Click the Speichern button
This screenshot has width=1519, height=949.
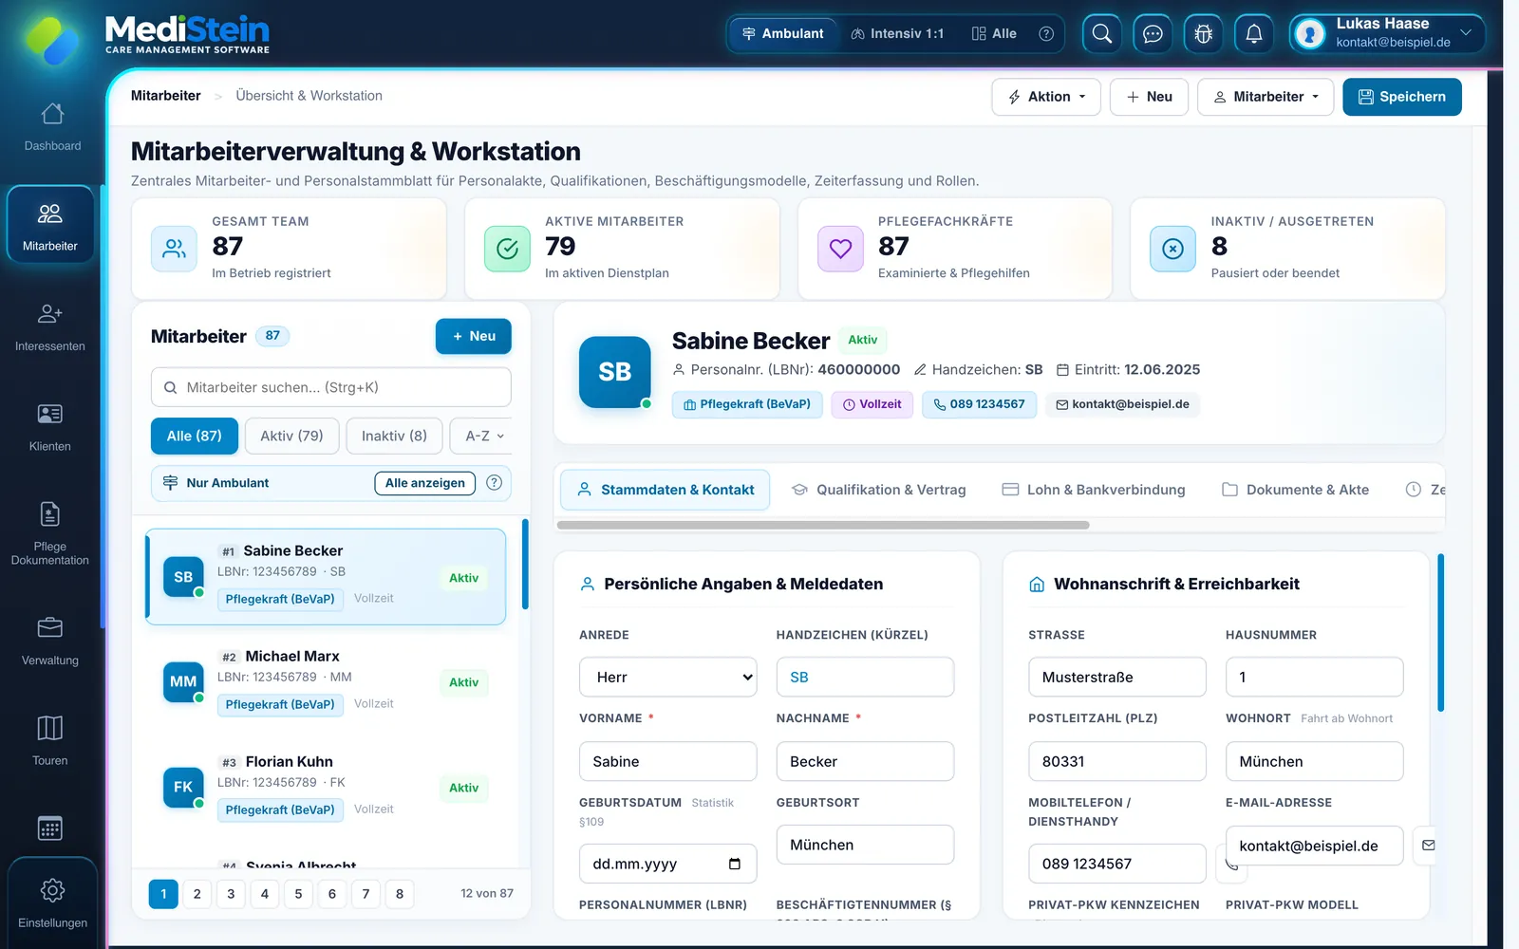pos(1402,97)
